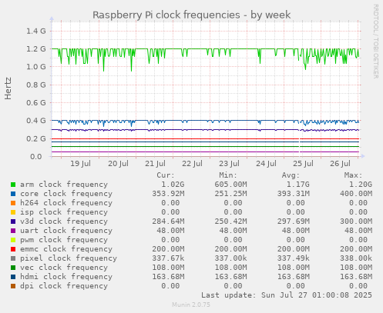Click the 'v3d clock frequency' legend label

tap(64, 221)
